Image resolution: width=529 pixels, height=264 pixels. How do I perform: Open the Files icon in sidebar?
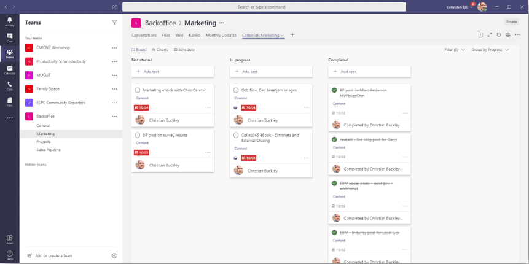pyautogui.click(x=9, y=102)
